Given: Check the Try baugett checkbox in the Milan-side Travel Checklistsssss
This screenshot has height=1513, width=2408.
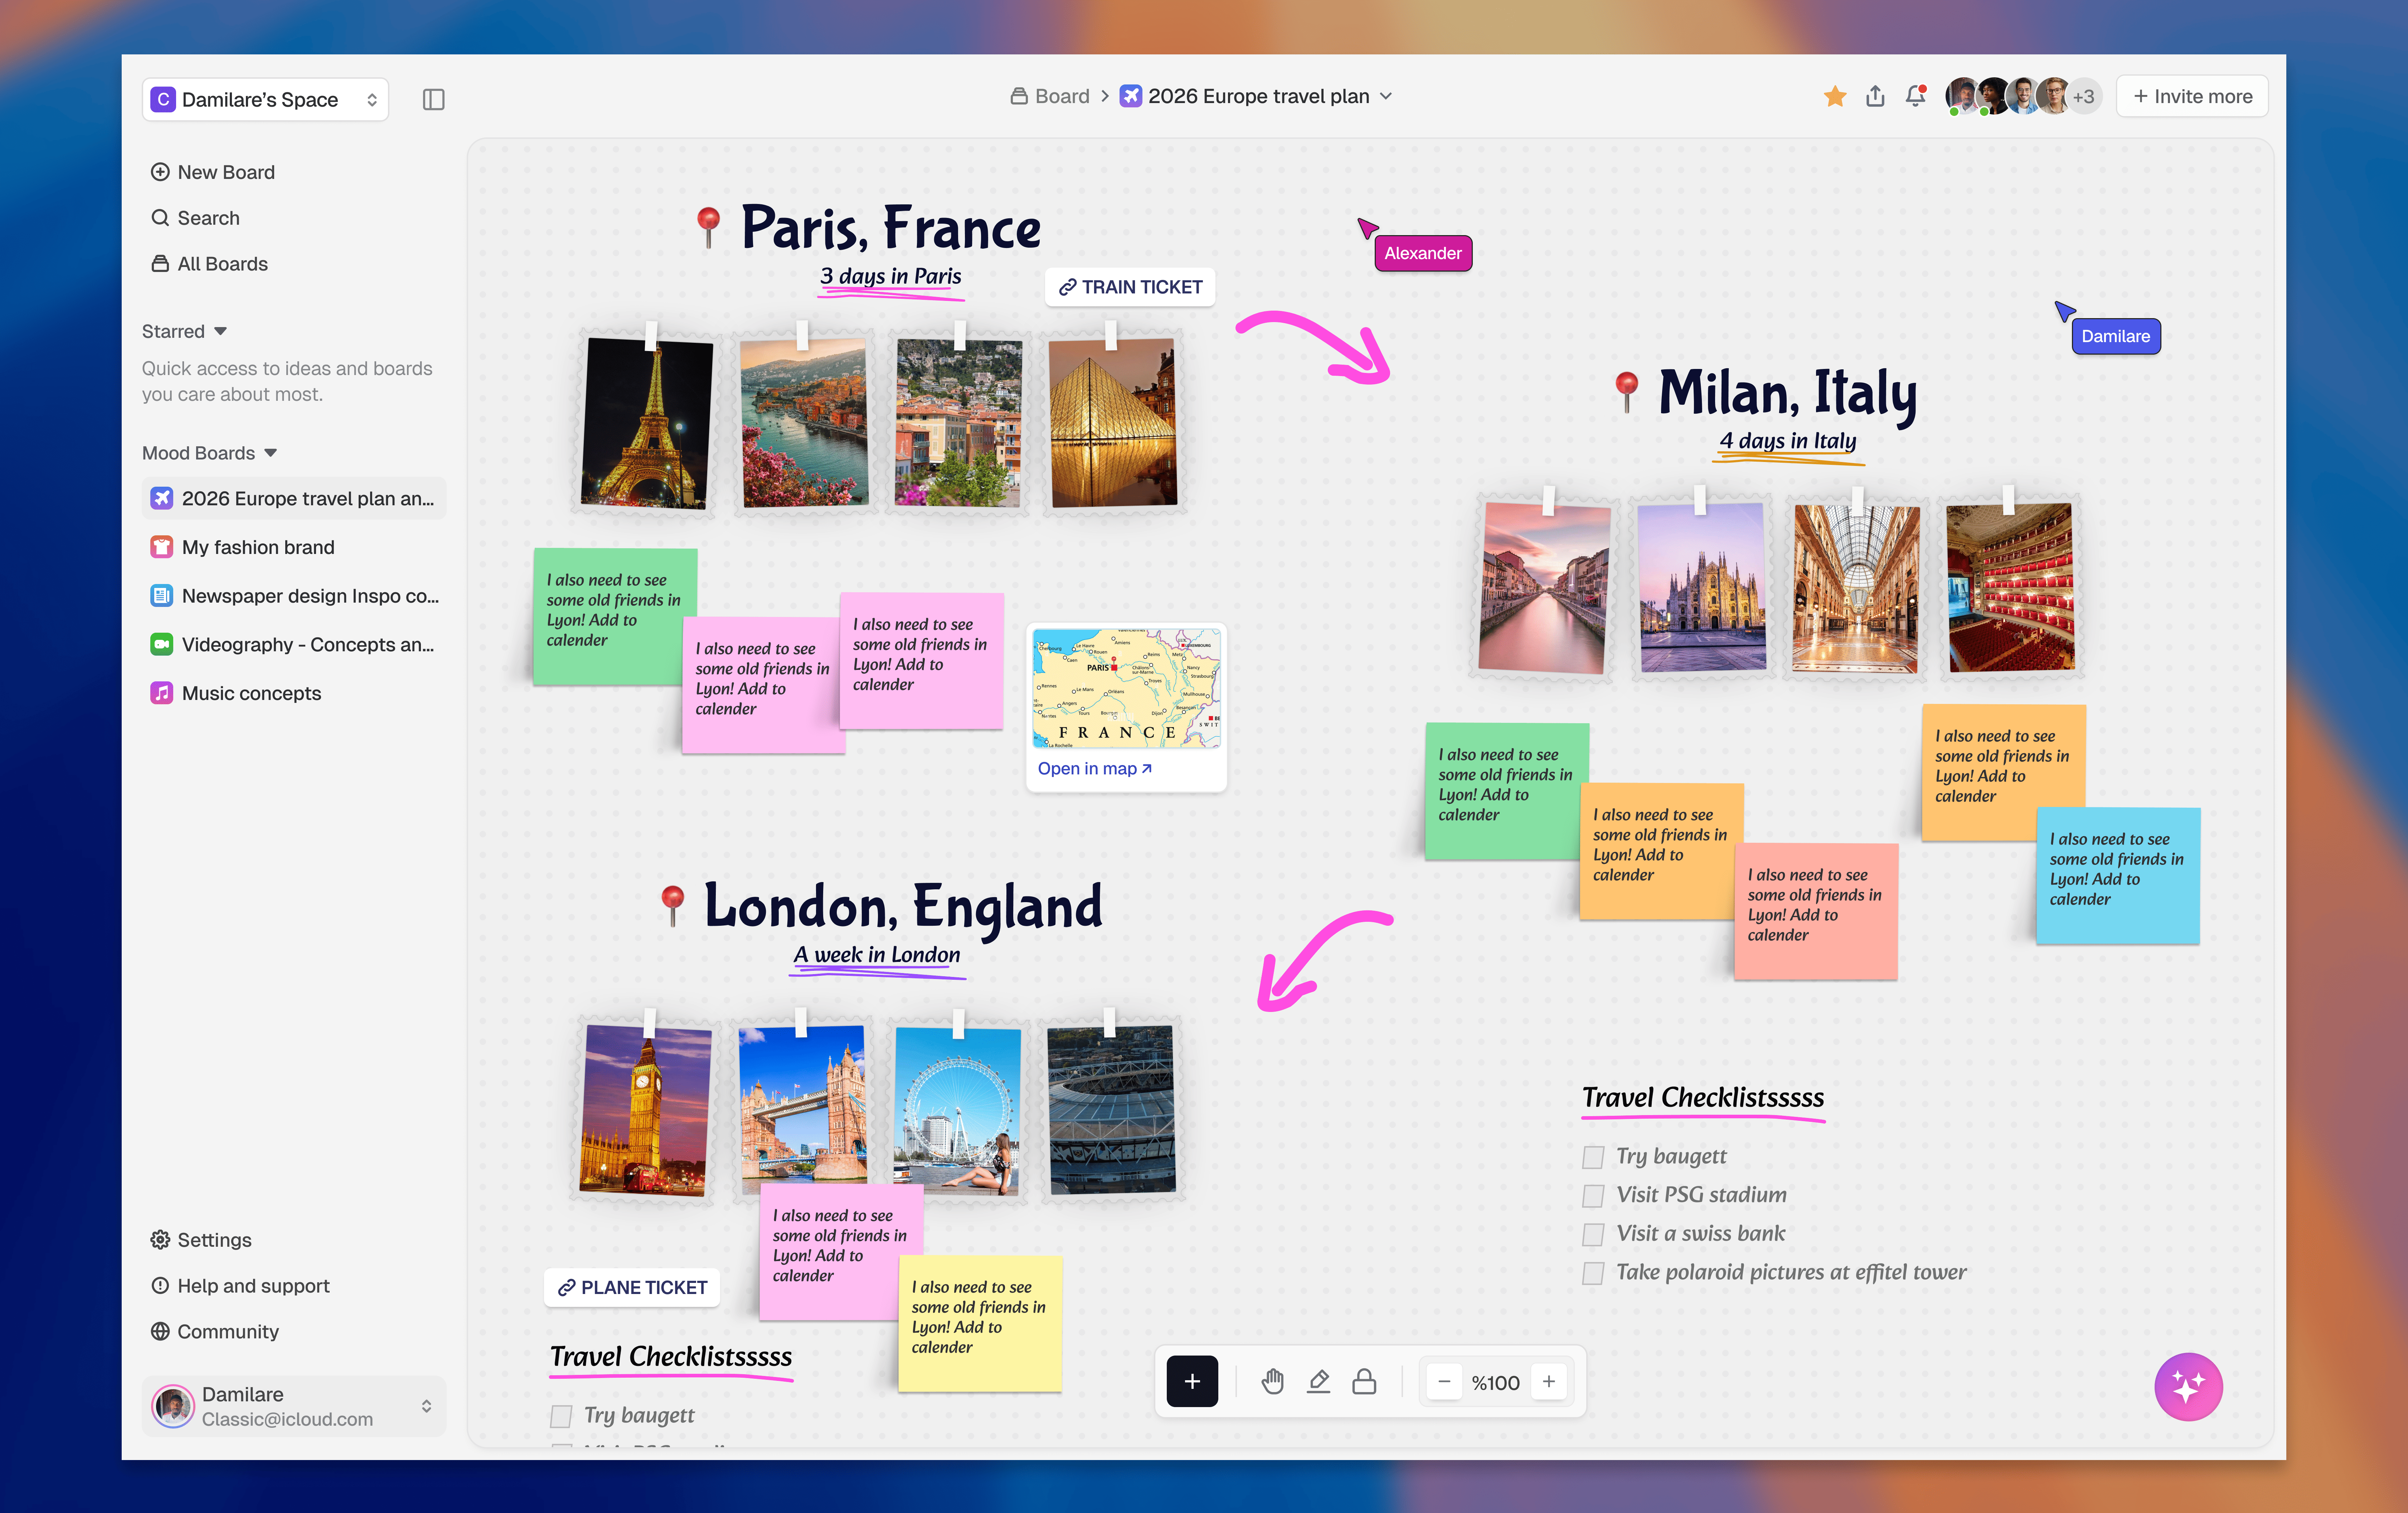Looking at the screenshot, I should click(1593, 1157).
